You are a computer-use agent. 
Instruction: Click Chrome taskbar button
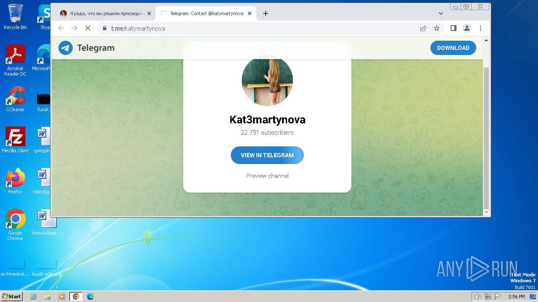[x=76, y=297]
